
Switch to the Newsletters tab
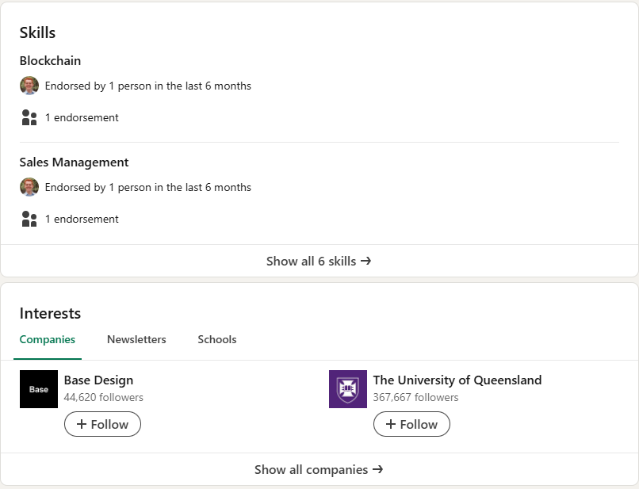click(136, 339)
